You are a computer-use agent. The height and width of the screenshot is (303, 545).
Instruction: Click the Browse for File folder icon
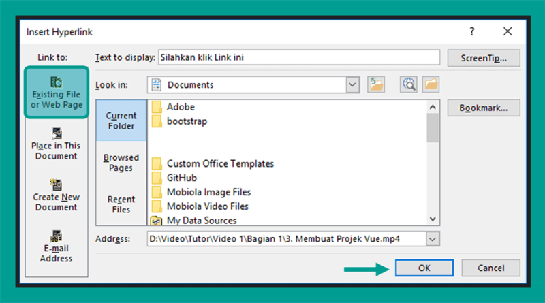(431, 84)
